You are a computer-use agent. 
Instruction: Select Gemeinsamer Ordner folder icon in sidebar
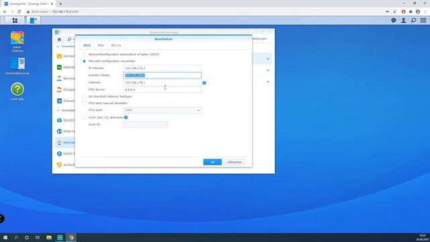59,56
